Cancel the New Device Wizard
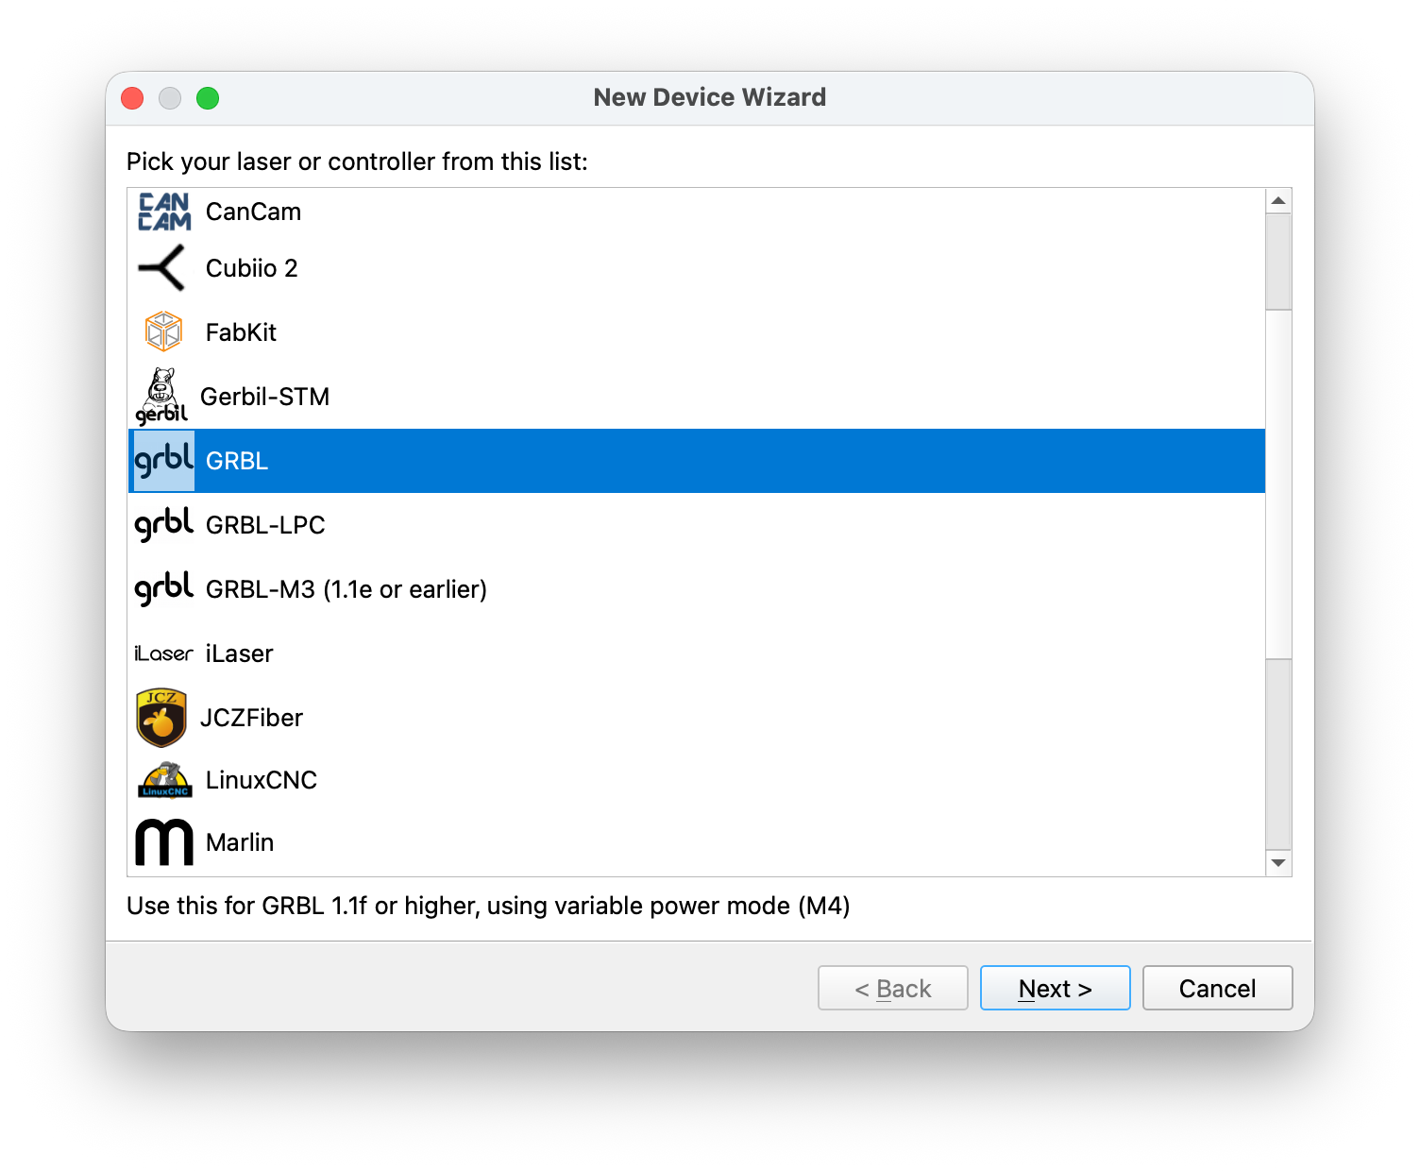Image resolution: width=1420 pixels, height=1171 pixels. (1217, 988)
